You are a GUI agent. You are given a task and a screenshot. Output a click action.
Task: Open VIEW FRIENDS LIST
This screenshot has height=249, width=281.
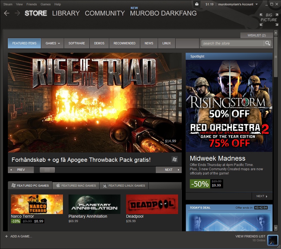pos(250,236)
